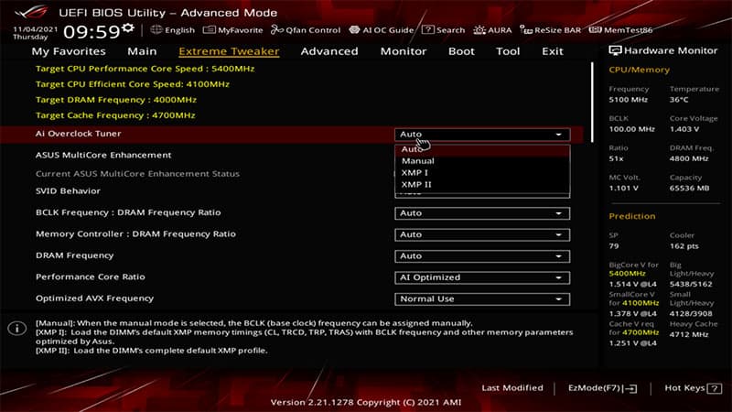This screenshot has width=732, height=412.
Task: Click Target CPU Efficient Core Speed text
Action: pos(132,84)
